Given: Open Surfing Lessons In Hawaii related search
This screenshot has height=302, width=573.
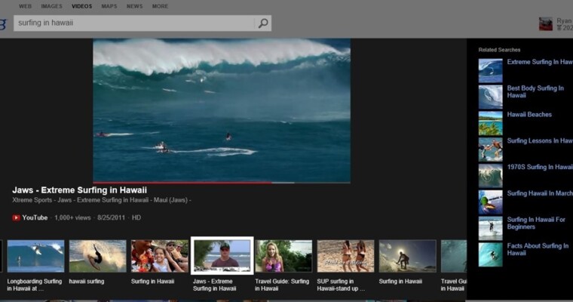Looking at the screenshot, I should click(540, 140).
